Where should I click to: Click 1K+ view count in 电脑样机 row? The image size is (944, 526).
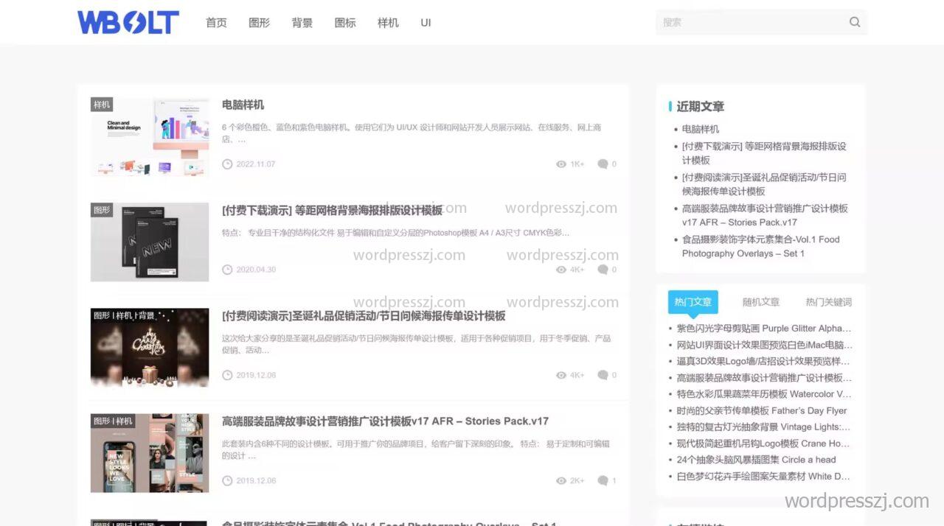[x=577, y=164]
